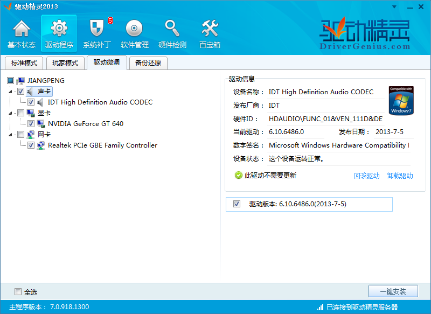Click the 已连接到驱动精灵服务器 status text
The width and height of the screenshot is (431, 314).
tap(362, 307)
